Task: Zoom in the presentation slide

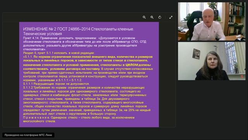Action: [152, 17]
